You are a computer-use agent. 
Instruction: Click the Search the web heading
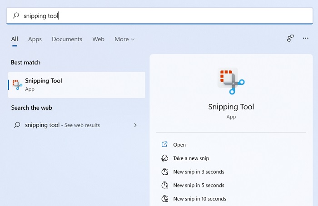[32, 108]
